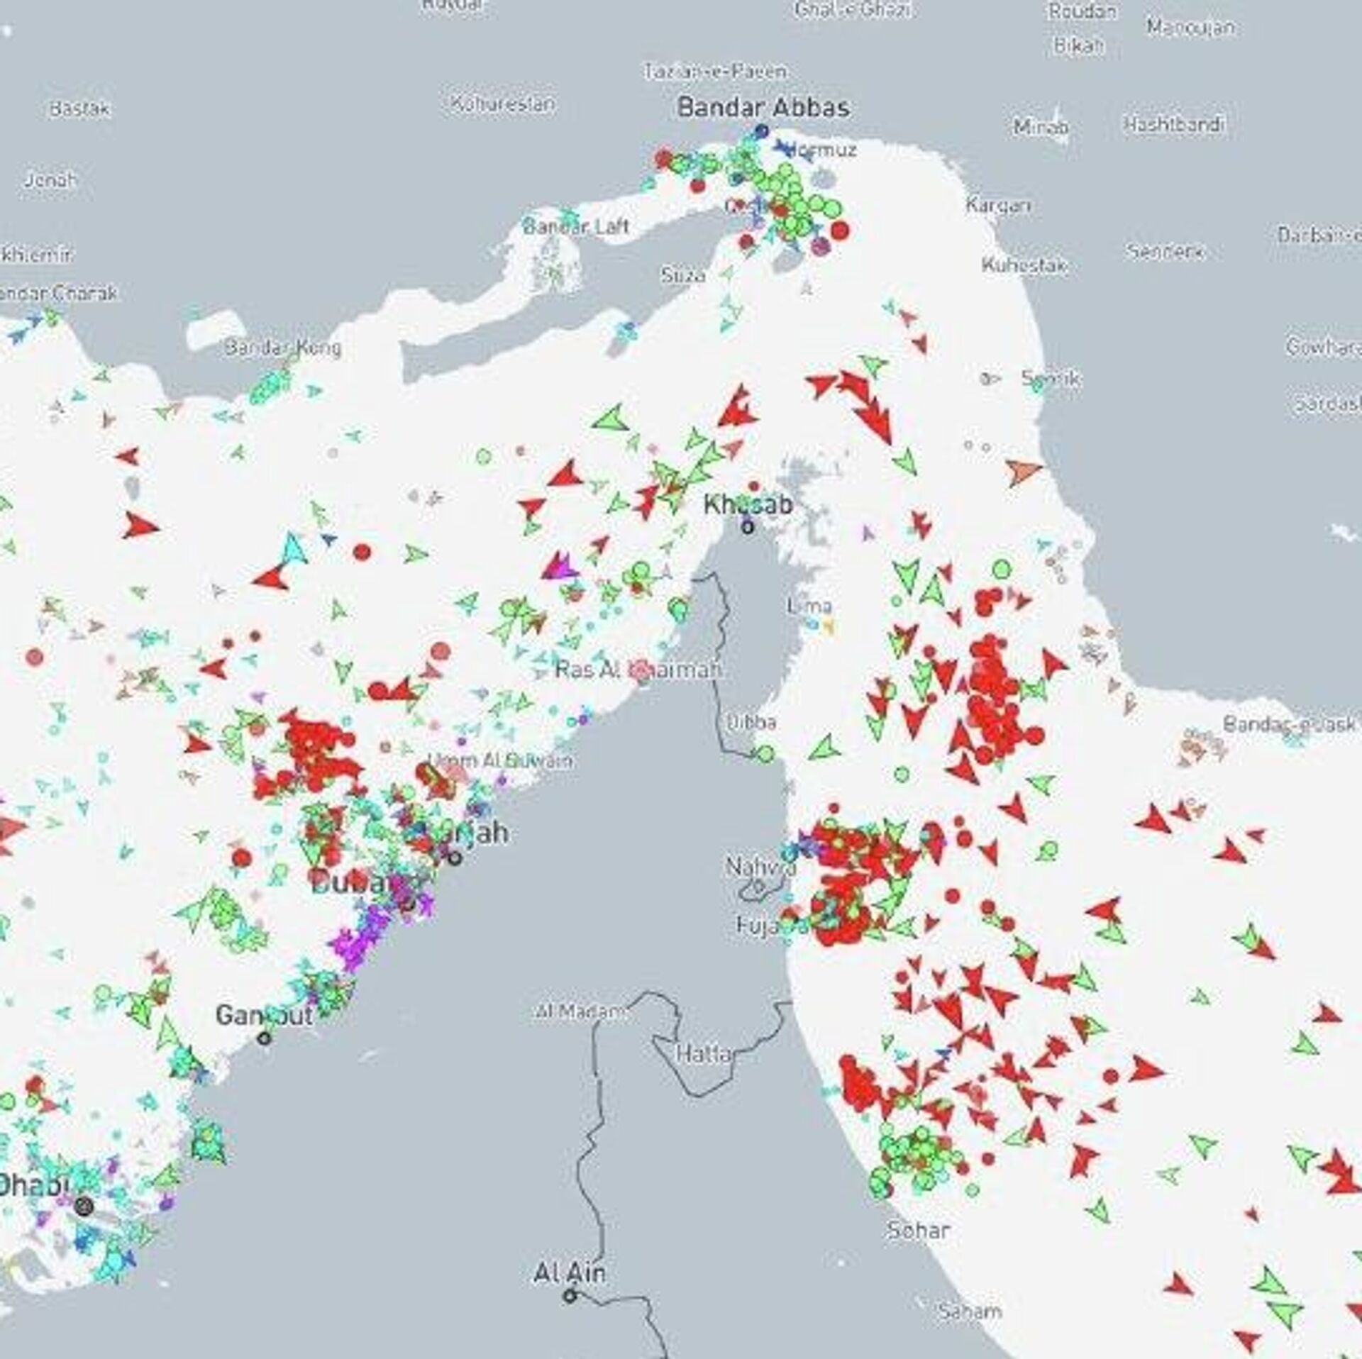Click the Khasab port circle marker
The height and width of the screenshot is (1359, 1362).
point(748,527)
